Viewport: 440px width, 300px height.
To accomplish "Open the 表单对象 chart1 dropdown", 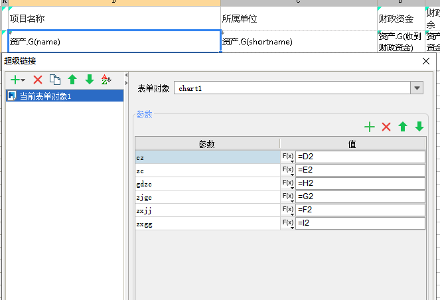I will pyautogui.click(x=417, y=88).
